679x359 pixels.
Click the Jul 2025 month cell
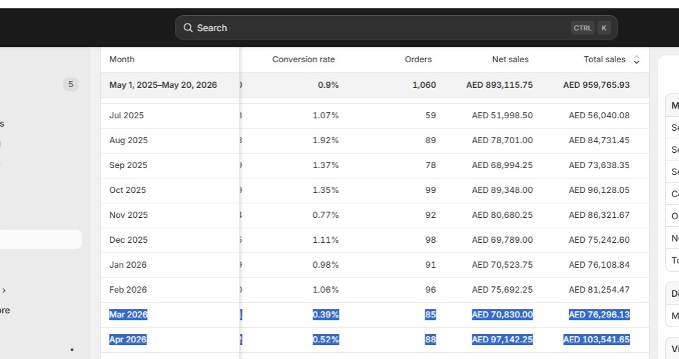(x=127, y=116)
